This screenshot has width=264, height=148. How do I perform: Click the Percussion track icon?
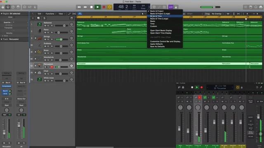click(x=40, y=66)
